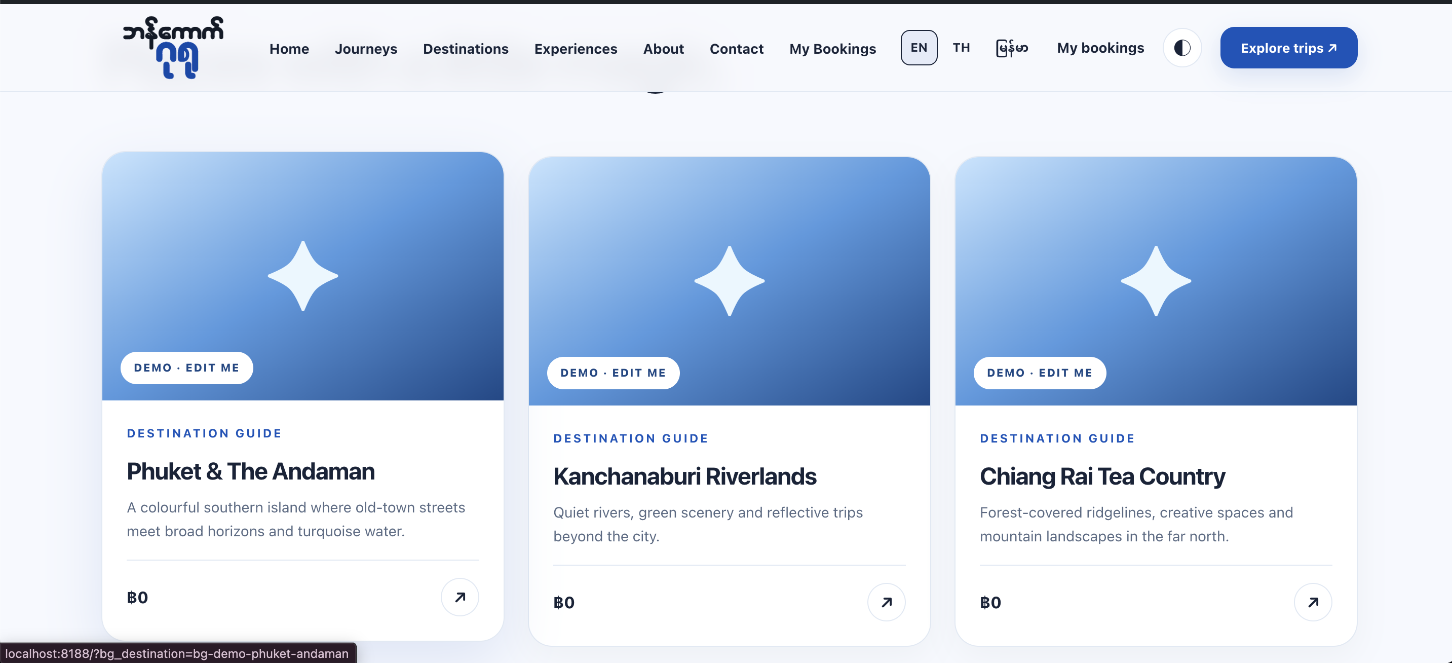This screenshot has width=1452, height=663.
Task: Open the Kanchanaburi Riverlands title
Action: (685, 477)
